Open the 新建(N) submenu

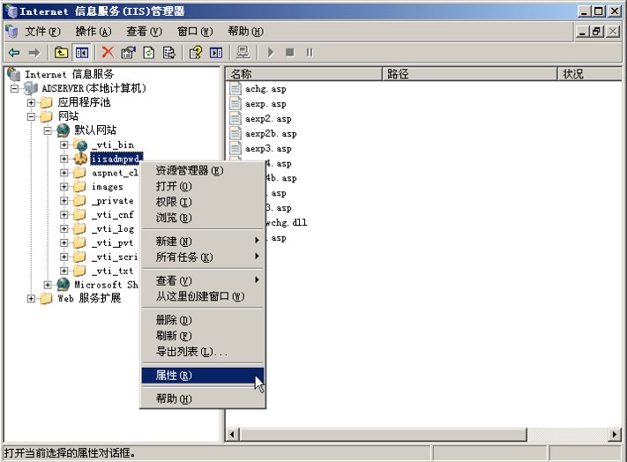click(203, 242)
